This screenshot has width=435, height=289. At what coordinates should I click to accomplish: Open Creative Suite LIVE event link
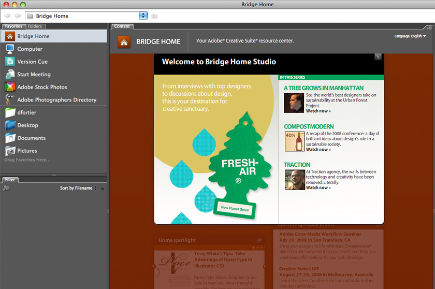299,269
